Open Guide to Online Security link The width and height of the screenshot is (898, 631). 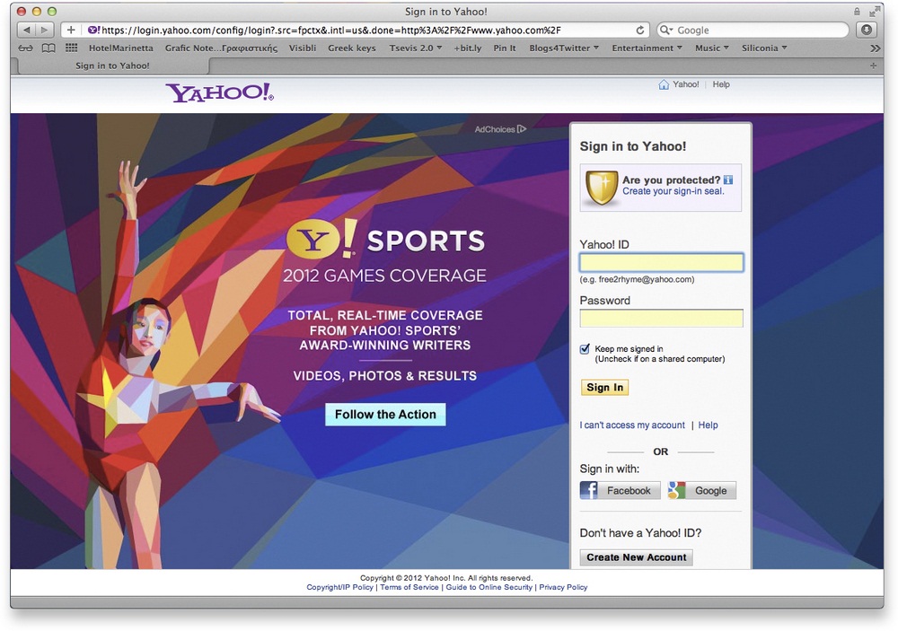tap(489, 588)
